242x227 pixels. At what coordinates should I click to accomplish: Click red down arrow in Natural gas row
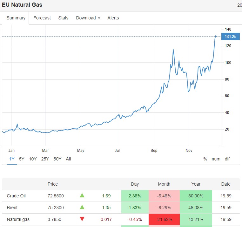[82, 219]
